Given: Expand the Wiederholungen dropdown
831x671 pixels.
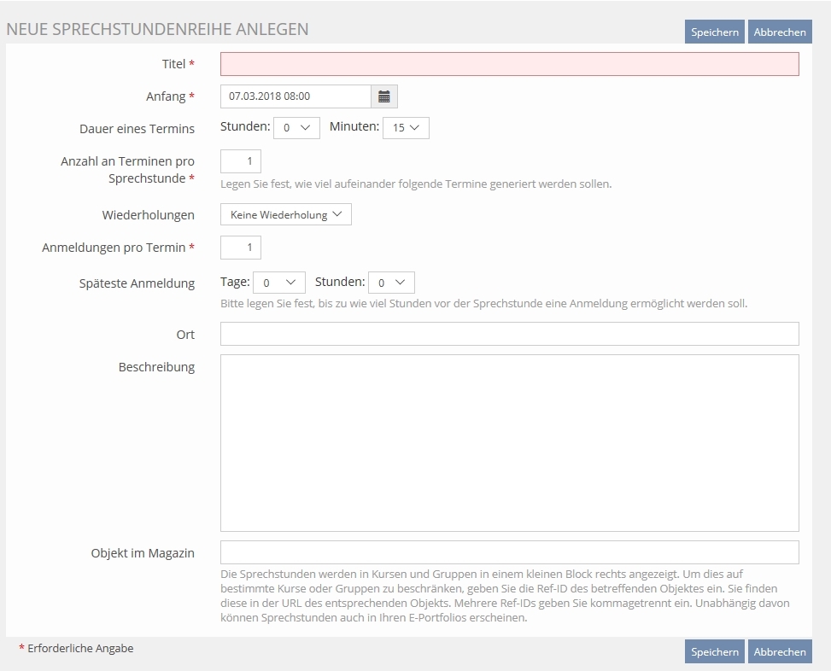Looking at the screenshot, I should coord(285,215).
